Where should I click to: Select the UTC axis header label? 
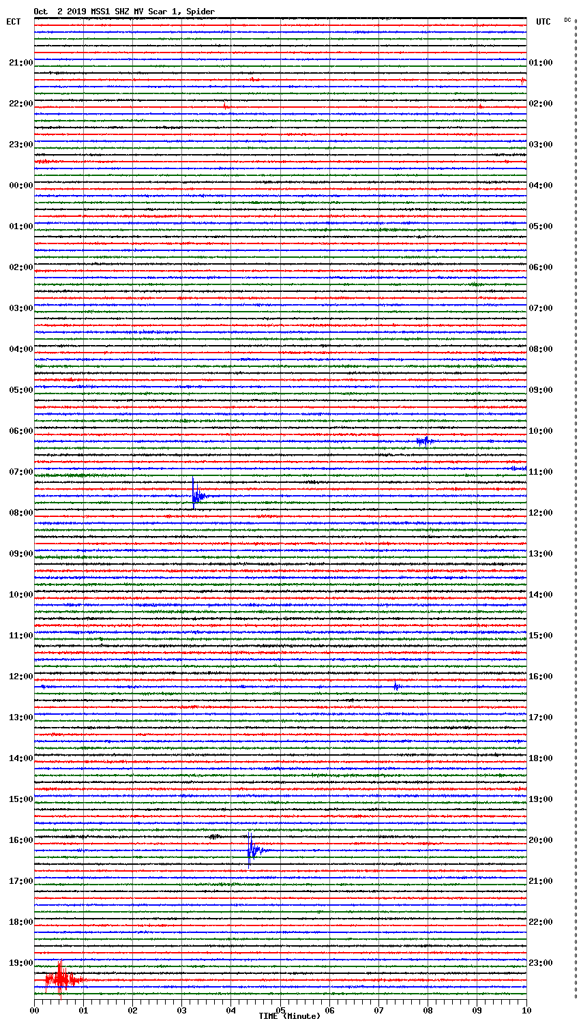[543, 22]
